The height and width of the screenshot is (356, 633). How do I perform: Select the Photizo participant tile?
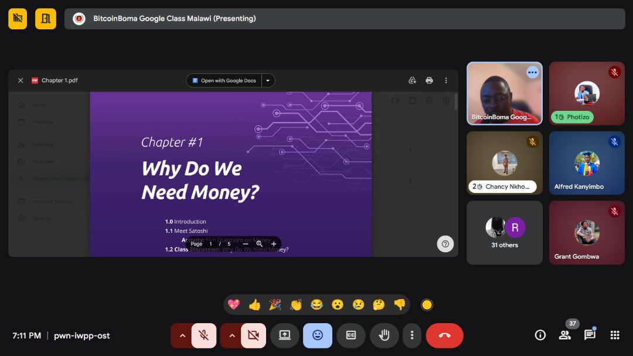(587, 93)
